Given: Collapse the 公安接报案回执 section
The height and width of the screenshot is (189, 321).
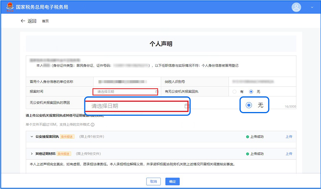Looking at the screenshot, I should (31, 136).
